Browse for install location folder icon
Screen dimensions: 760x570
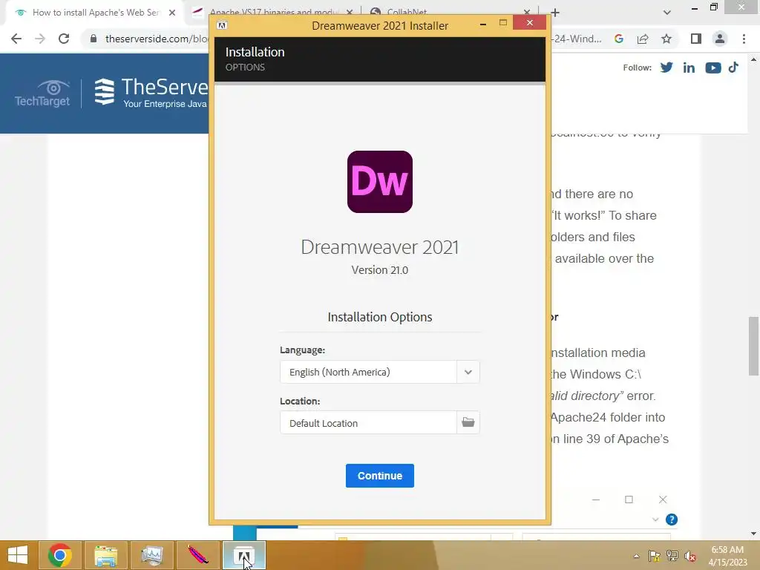pos(468,422)
